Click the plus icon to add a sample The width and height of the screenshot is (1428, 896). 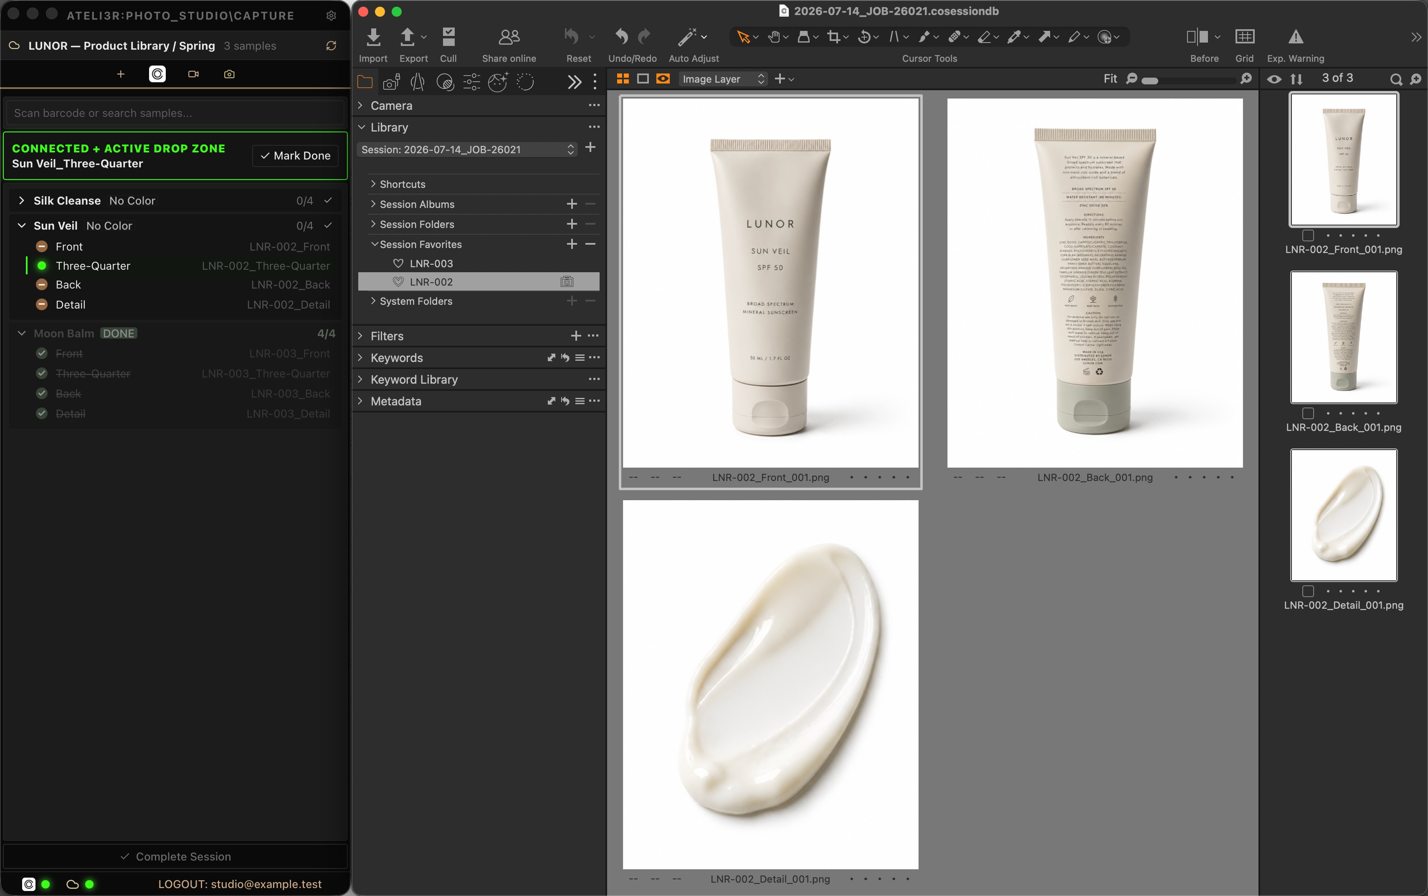coord(121,74)
